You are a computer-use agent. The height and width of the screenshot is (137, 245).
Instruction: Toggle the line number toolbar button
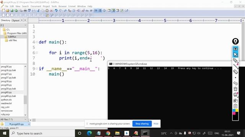(x=100, y=11)
